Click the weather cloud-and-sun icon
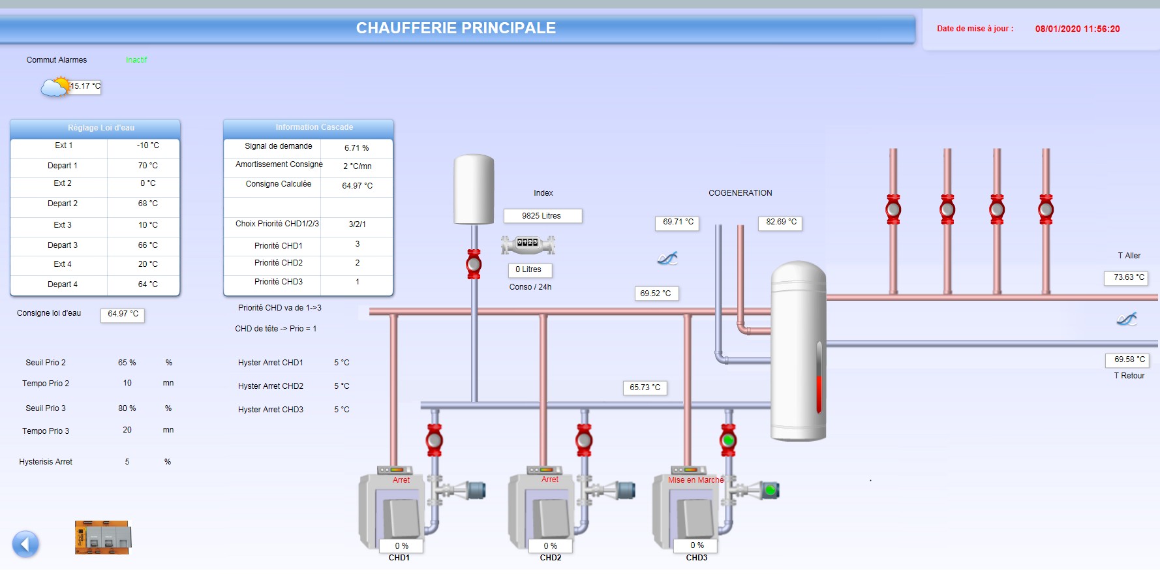This screenshot has height=578, width=1160. click(x=55, y=86)
